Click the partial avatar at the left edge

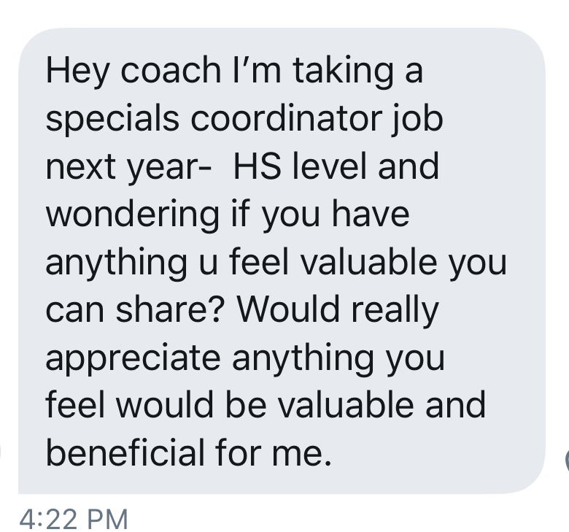(x=1, y=454)
